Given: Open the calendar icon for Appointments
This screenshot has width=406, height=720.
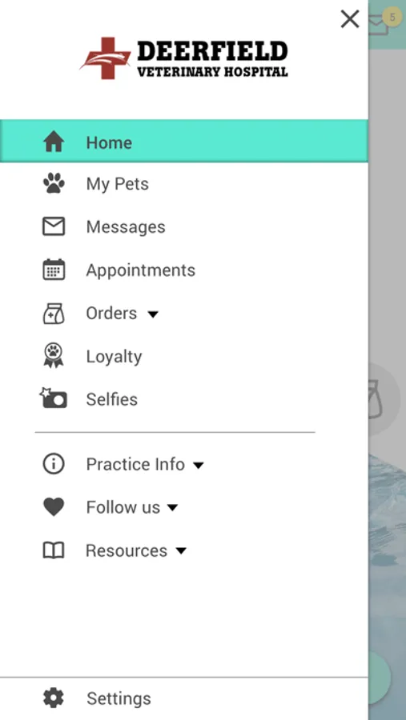Looking at the screenshot, I should point(54,270).
